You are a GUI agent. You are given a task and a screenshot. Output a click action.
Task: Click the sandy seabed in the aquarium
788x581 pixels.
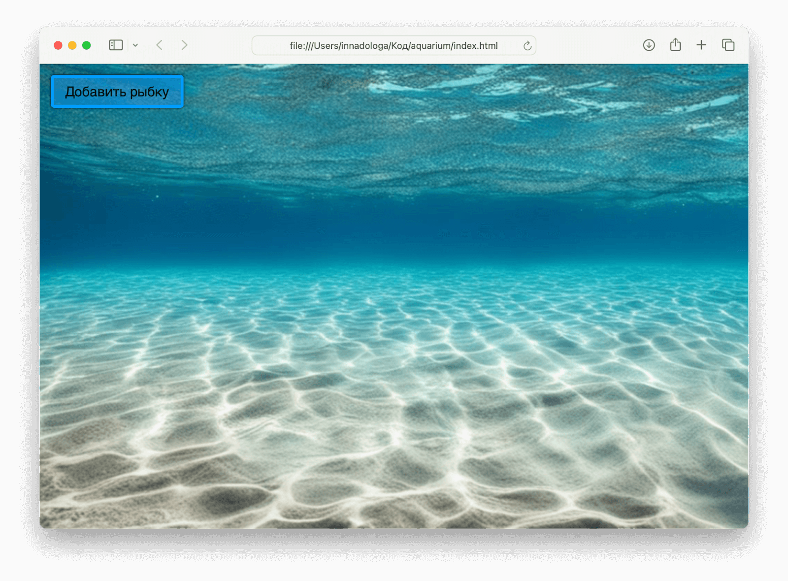[394, 443]
